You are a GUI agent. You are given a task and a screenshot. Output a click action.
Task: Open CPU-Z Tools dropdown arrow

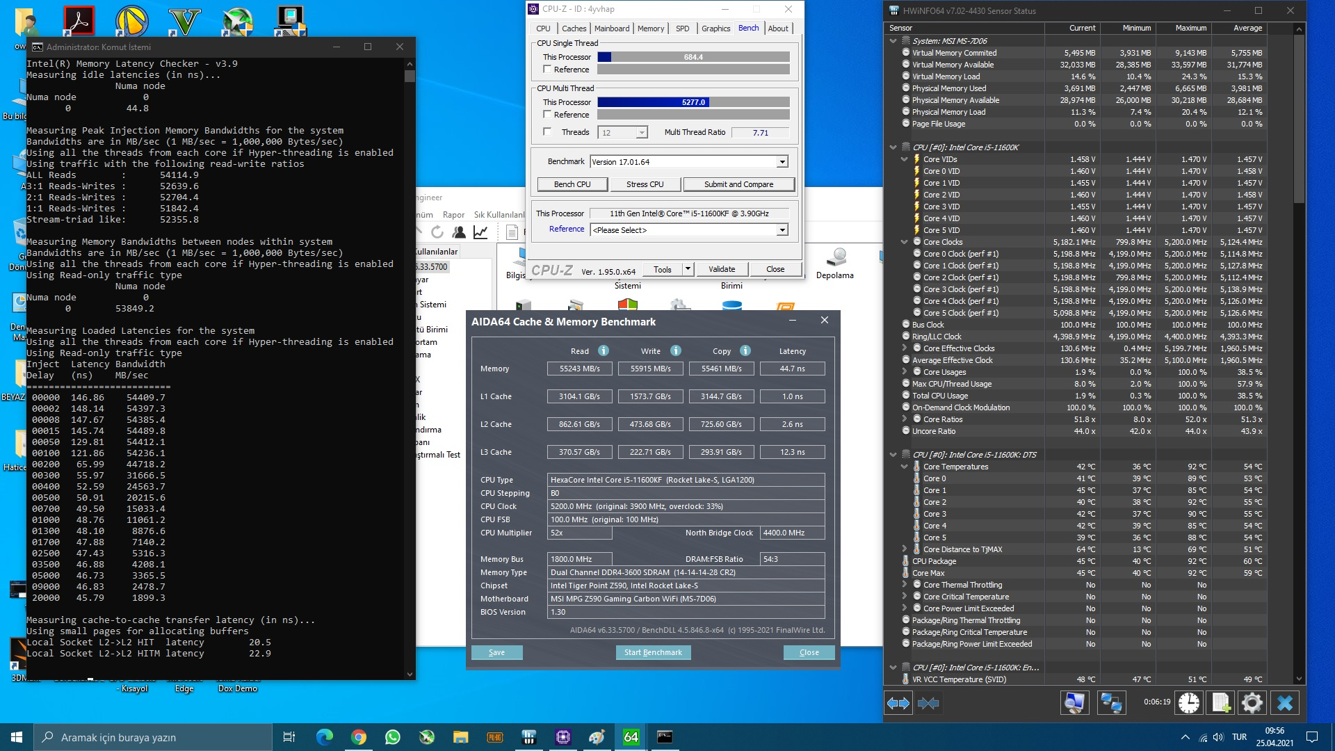tap(688, 269)
